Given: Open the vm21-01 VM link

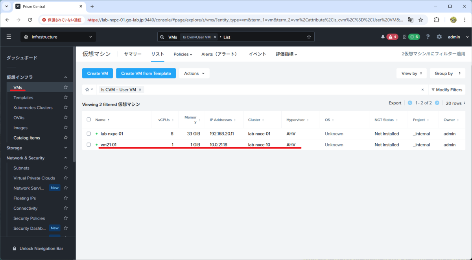Looking at the screenshot, I should coord(109,145).
